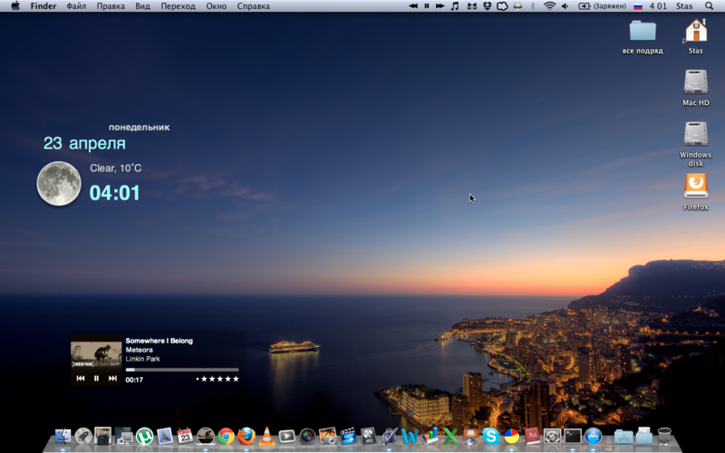Click the moon weather widget icon
This screenshot has height=453, width=725.
(x=59, y=184)
